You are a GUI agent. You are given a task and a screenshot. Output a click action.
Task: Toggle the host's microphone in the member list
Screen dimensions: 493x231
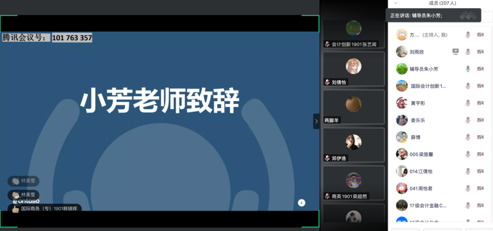tap(467, 35)
